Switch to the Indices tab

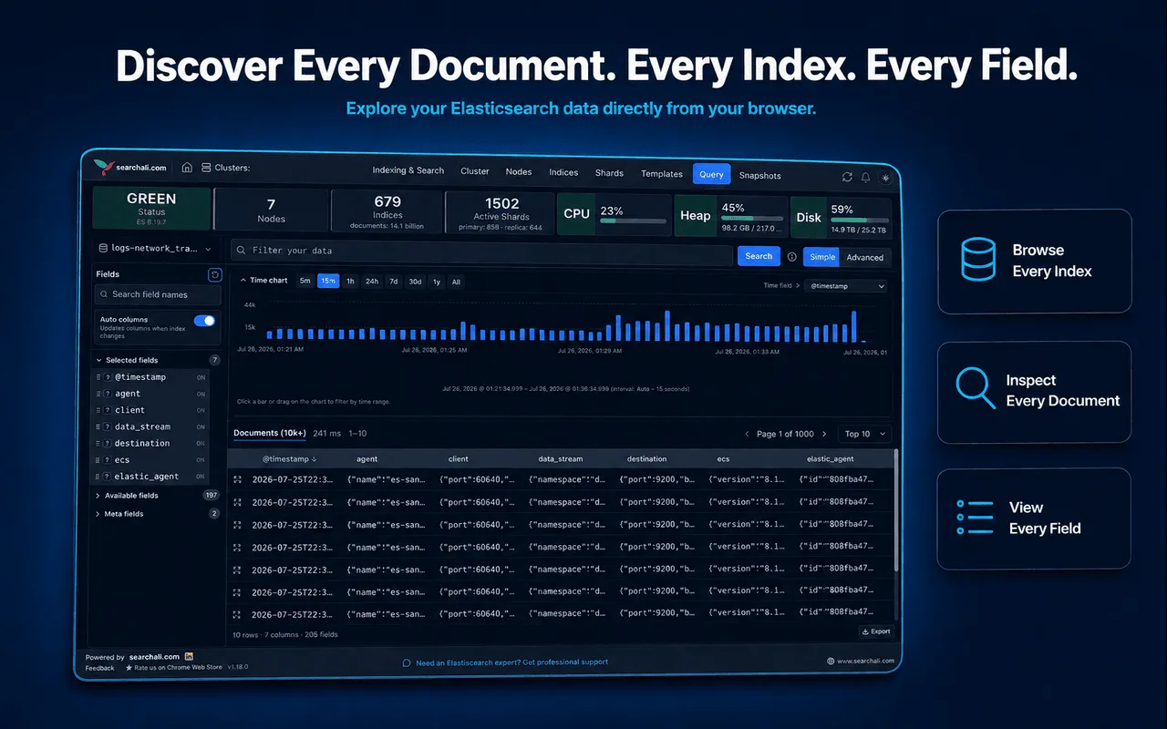pyautogui.click(x=563, y=172)
